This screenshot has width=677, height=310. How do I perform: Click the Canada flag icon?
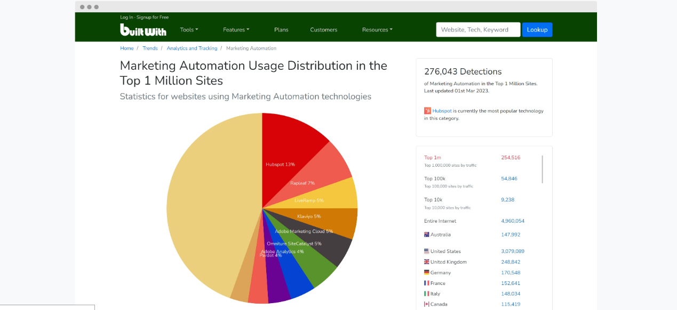click(x=427, y=304)
